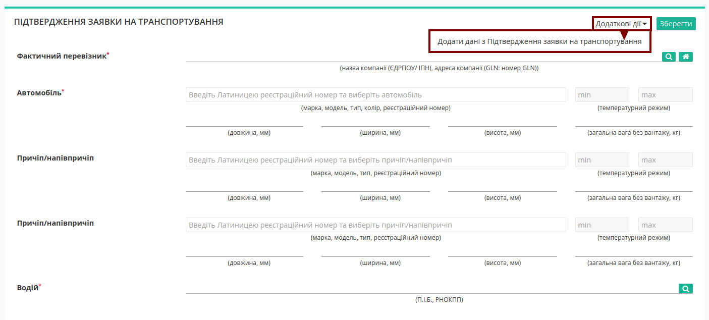Click Автомобіль висота, мм field
This screenshot has height=320, width=709.
pyautogui.click(x=503, y=121)
